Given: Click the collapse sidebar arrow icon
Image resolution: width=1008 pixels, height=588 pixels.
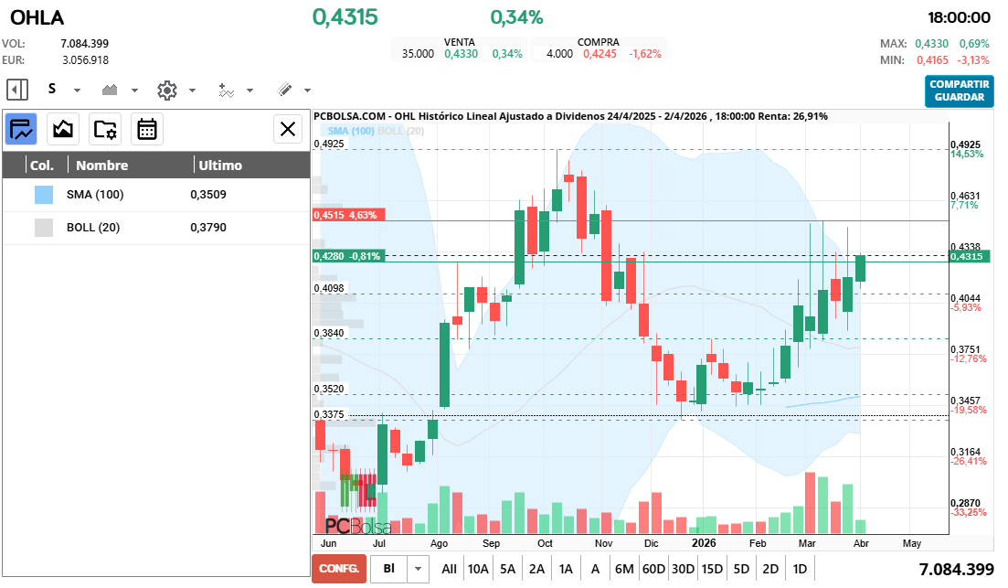Looking at the screenshot, I should (16, 89).
